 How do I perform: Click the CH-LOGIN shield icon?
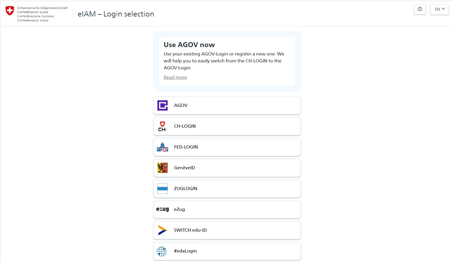[x=163, y=126]
